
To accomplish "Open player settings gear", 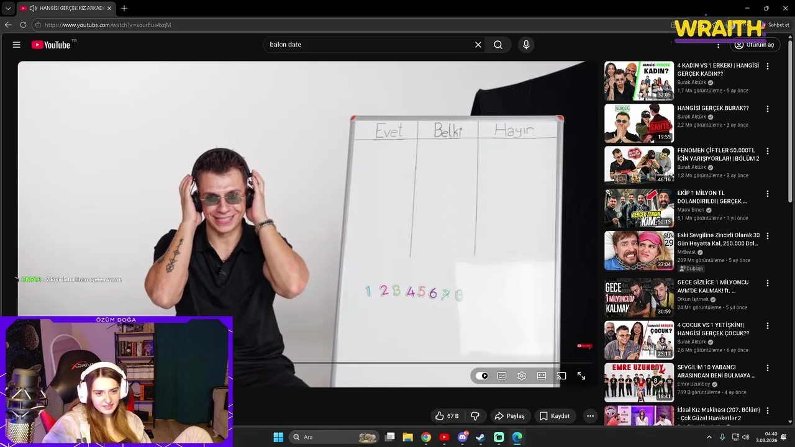I will [x=522, y=376].
